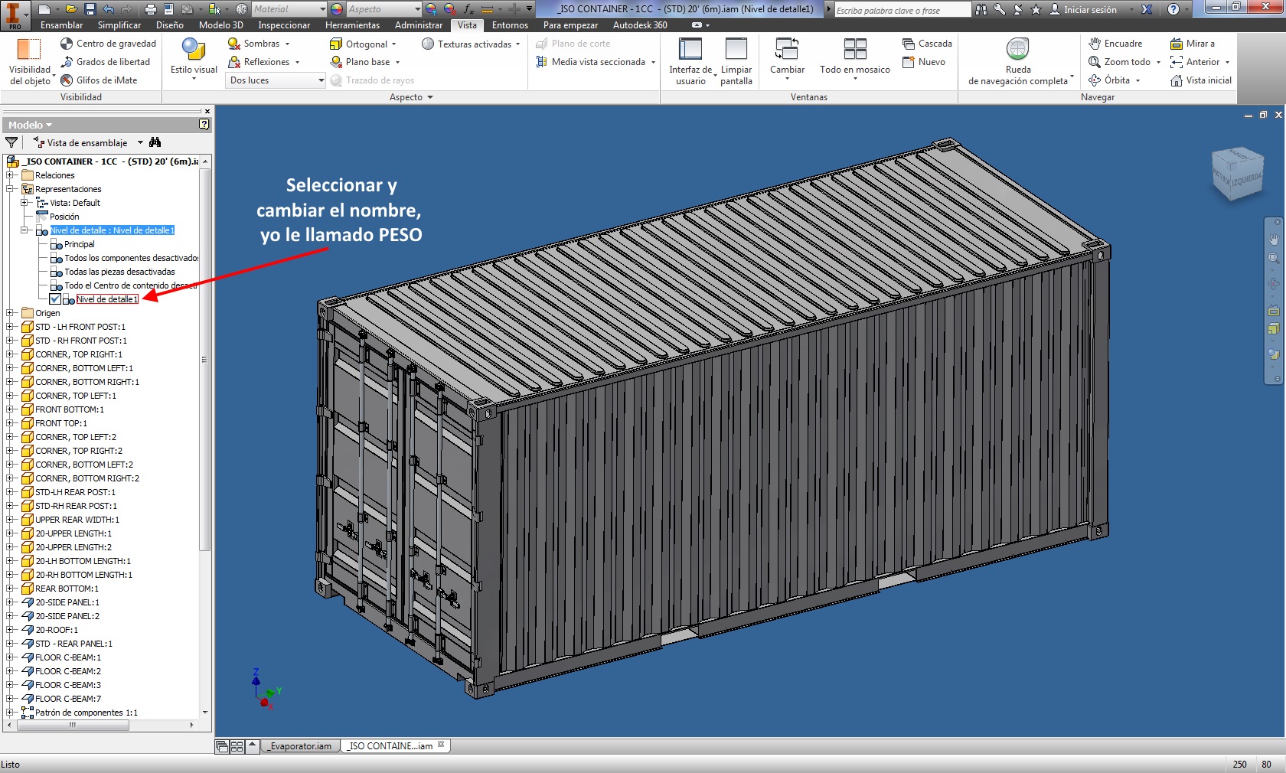Open the Vista de ensamblaje dropdown
Screen dimensions: 1286x773
click(139, 143)
